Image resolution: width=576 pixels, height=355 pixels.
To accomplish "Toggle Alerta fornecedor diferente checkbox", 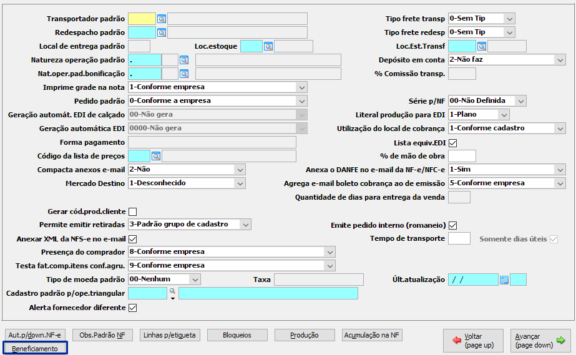I will pos(133,308).
